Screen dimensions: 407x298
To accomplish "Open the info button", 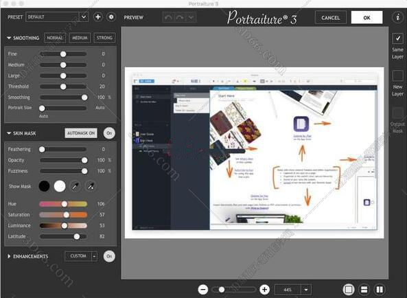I will tap(397, 17).
